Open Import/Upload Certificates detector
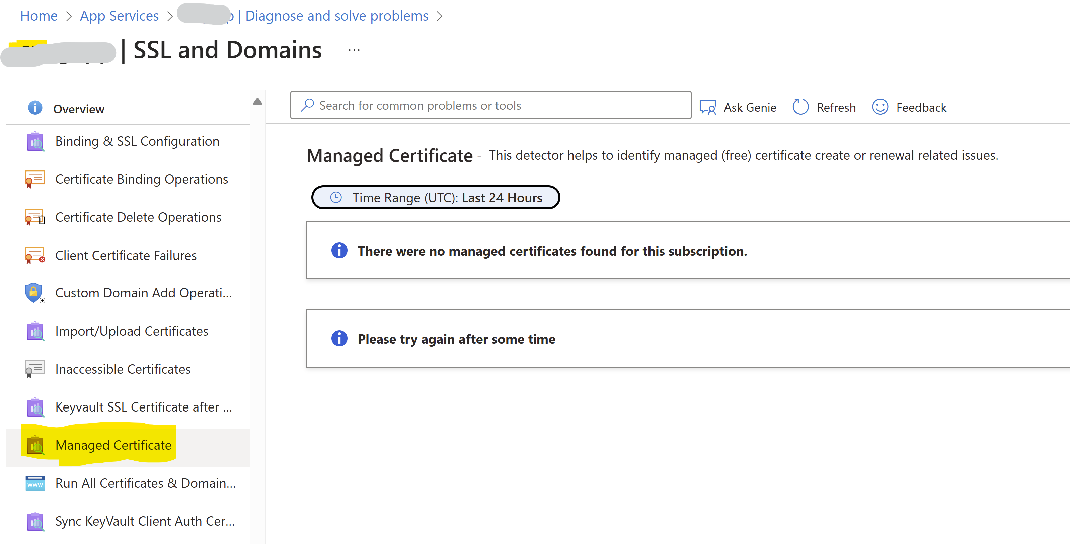 [x=131, y=331]
